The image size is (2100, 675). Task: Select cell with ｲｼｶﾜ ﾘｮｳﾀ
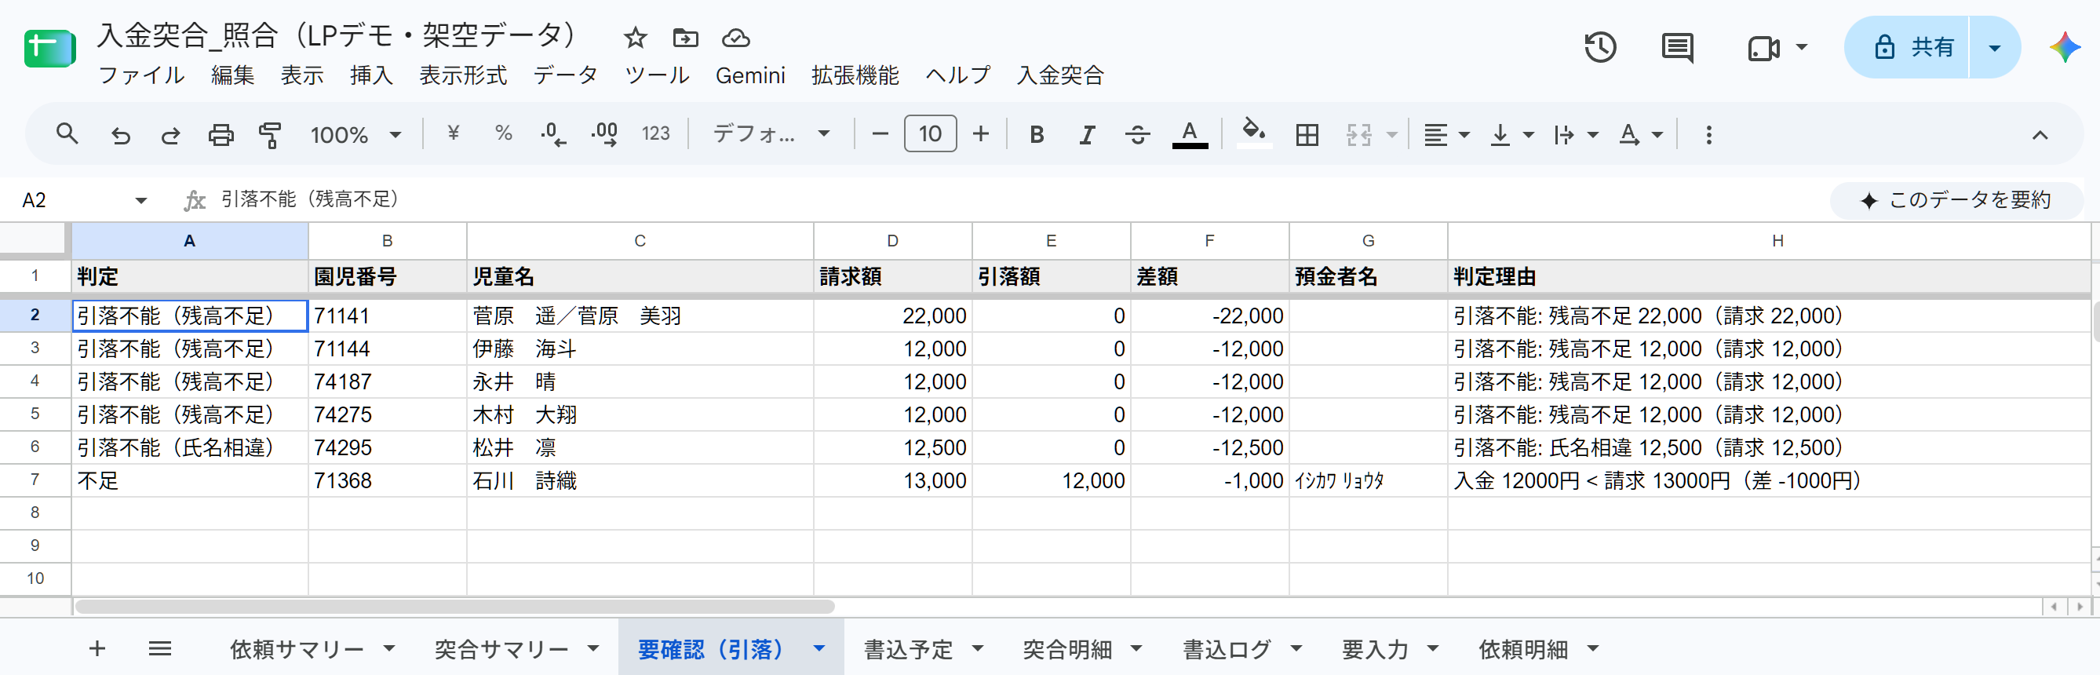tap(1368, 481)
